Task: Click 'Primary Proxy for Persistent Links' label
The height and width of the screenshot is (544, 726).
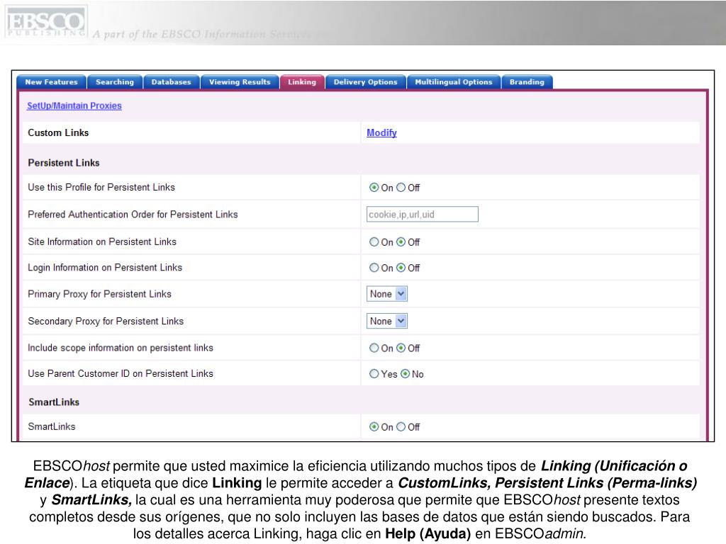Action: point(99,294)
